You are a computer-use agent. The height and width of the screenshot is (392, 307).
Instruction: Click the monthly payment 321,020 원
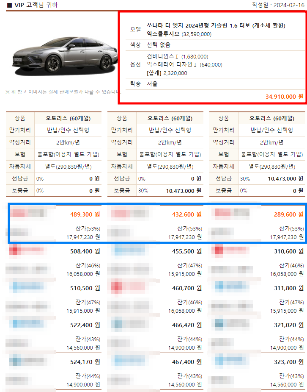pos(289,325)
